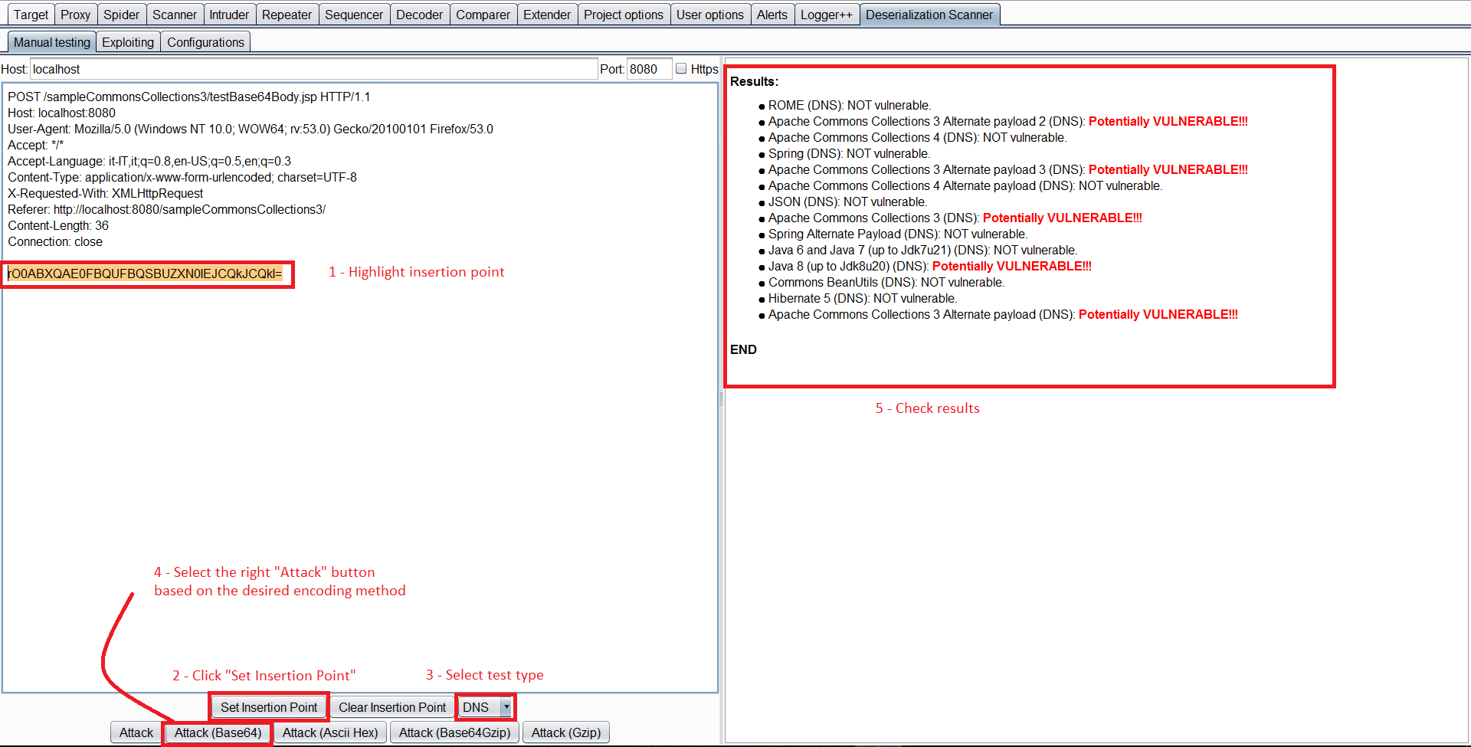The image size is (1471, 747).
Task: Enable the Https checkbox
Action: click(681, 68)
